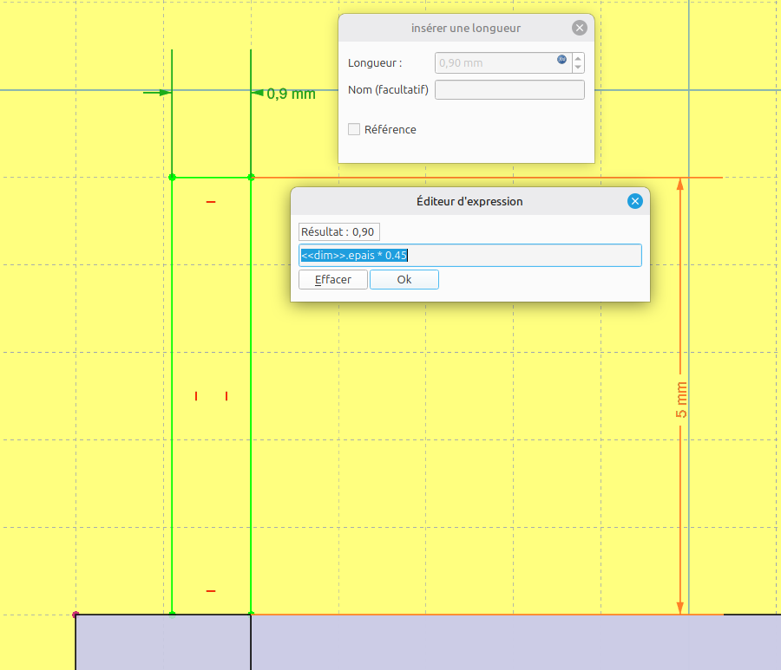Select the left vertical constraint marker

(x=196, y=396)
